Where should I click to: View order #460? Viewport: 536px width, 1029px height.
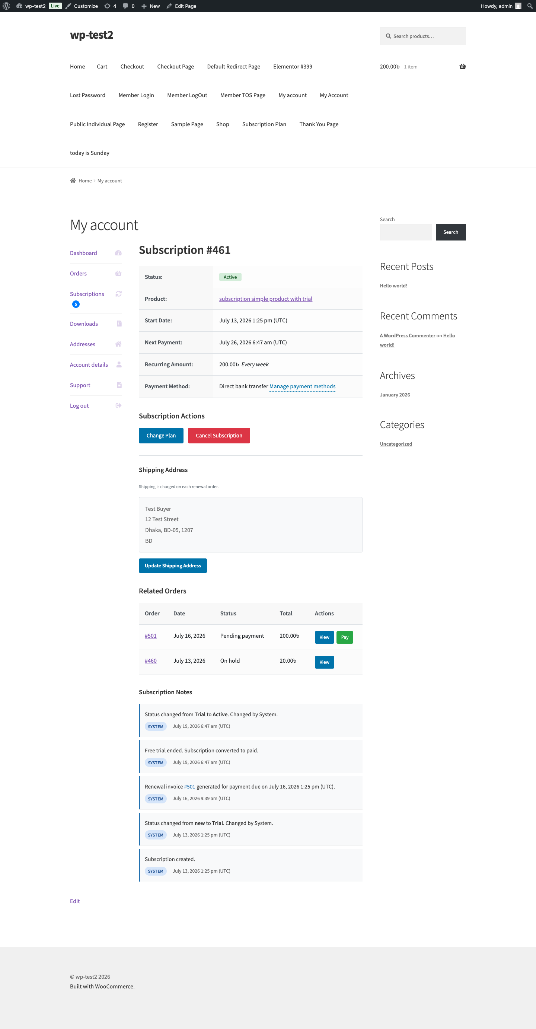click(324, 662)
